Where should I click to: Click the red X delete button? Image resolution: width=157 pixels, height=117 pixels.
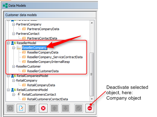click(x=43, y=108)
